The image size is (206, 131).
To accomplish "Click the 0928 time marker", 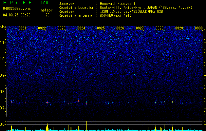I will 159,28.
